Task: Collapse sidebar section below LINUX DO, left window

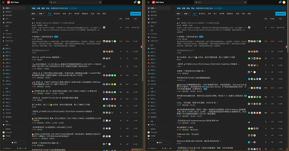Action: 5,45
